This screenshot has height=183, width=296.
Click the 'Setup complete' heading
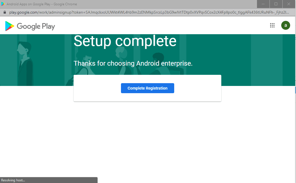125,41
